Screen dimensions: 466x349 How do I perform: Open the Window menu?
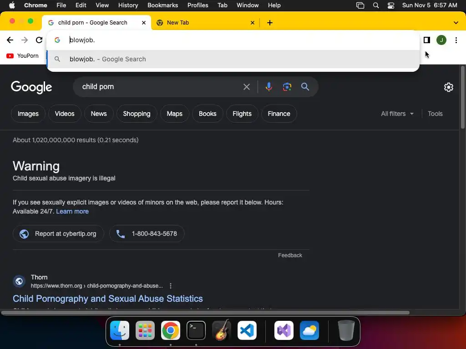(x=248, y=5)
